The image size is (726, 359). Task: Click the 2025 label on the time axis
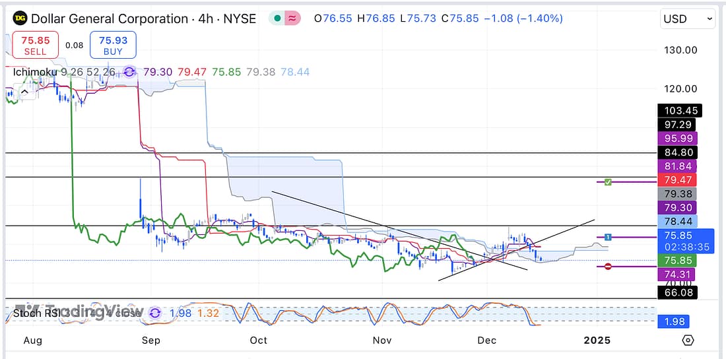(x=597, y=341)
